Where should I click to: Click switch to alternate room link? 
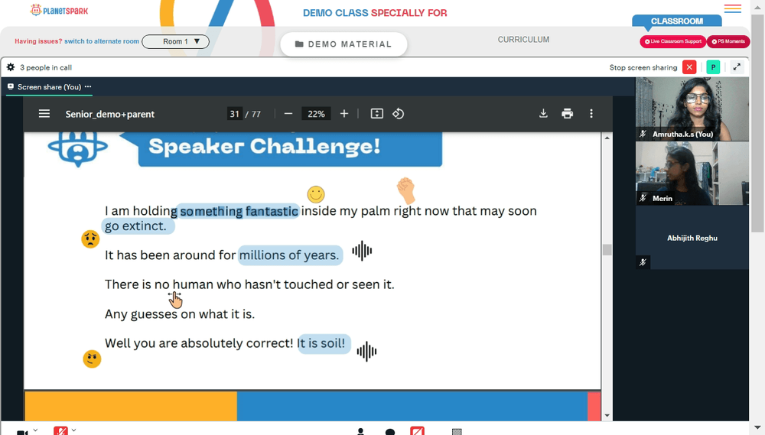[x=102, y=41]
